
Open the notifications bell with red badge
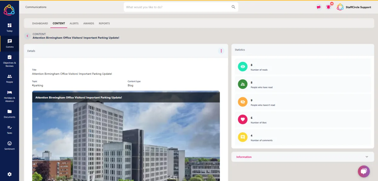click(x=329, y=7)
